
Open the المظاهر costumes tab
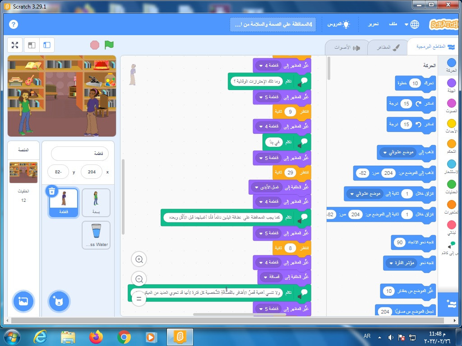coord(388,47)
